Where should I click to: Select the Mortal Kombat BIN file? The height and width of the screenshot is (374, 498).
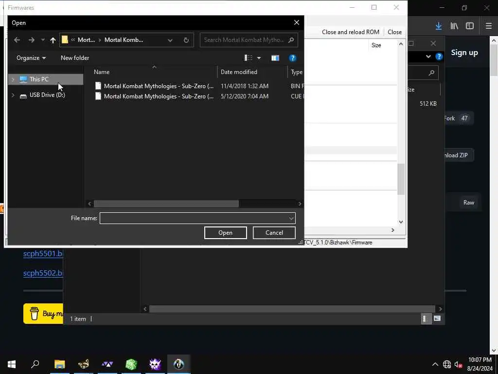coord(159,86)
